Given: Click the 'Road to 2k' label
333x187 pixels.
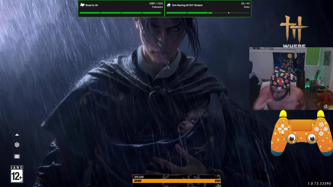Looking at the screenshot, I should pyautogui.click(x=92, y=5).
